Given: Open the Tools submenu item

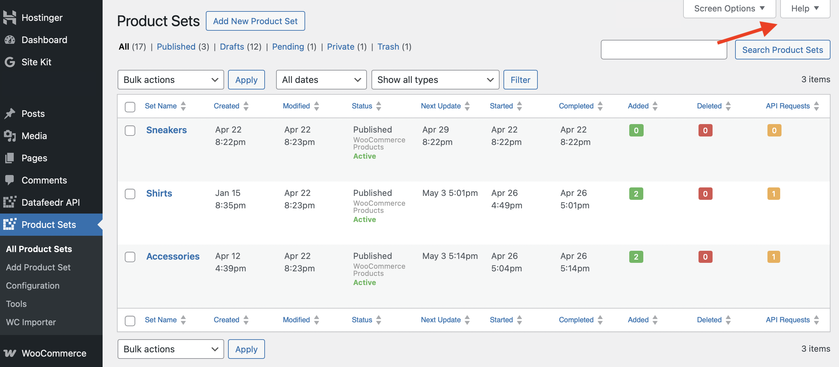Looking at the screenshot, I should pos(16,304).
